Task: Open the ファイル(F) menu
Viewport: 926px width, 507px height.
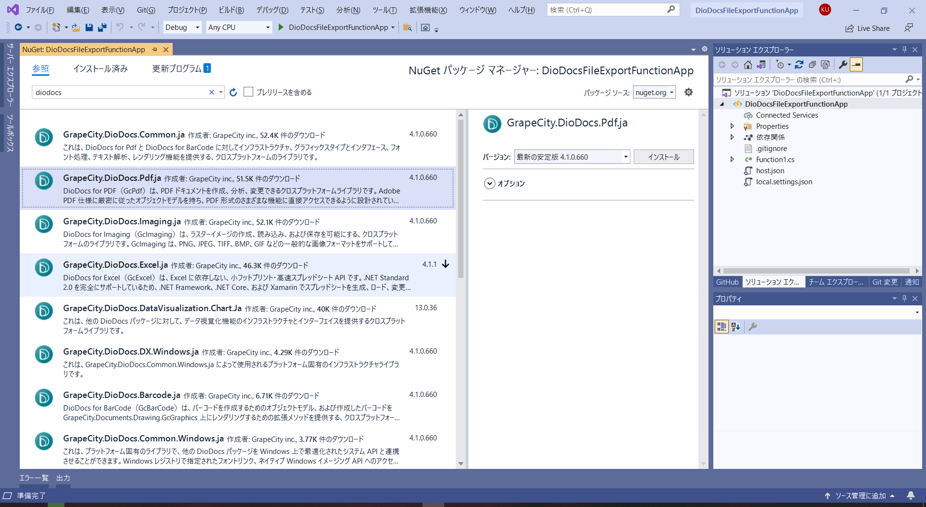Action: pyautogui.click(x=40, y=10)
